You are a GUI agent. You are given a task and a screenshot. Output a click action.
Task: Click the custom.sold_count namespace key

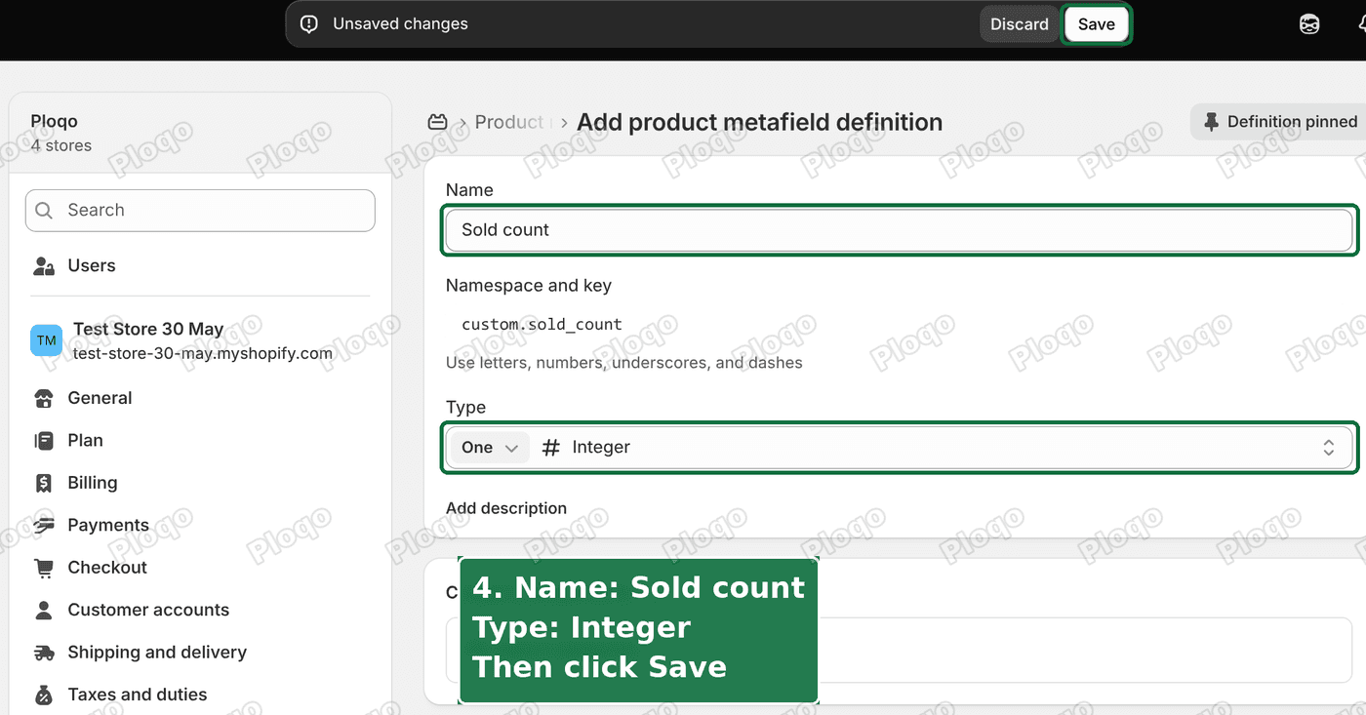(x=542, y=325)
